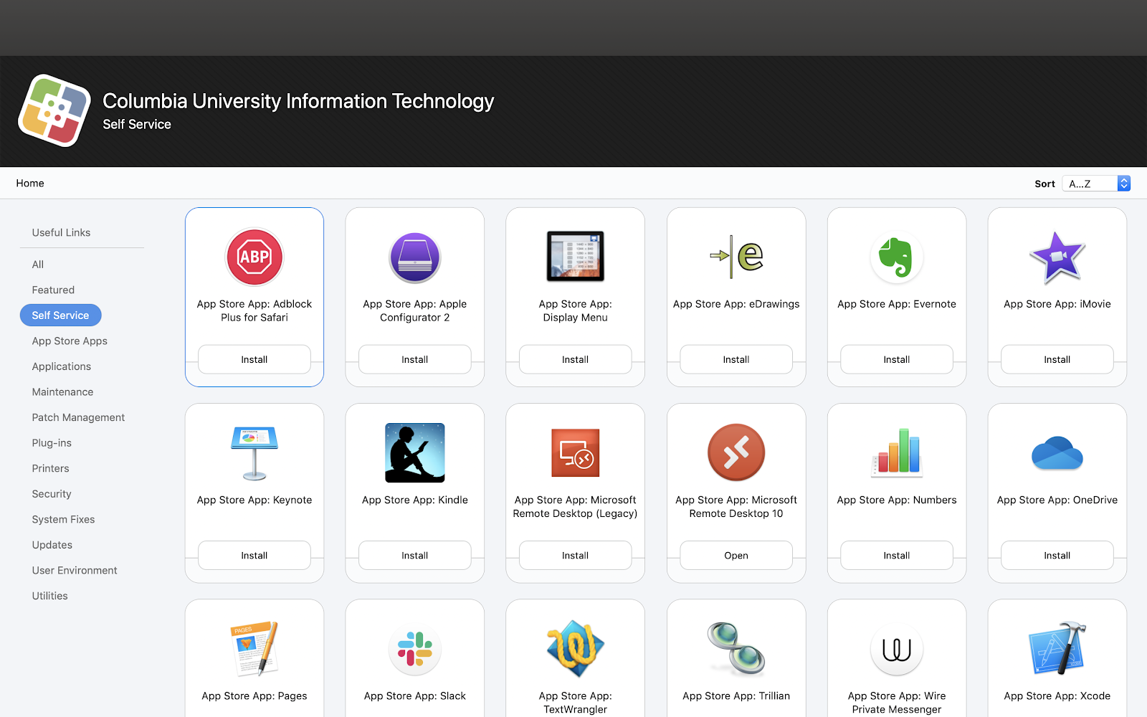
Task: Click the Pages app icon
Action: tap(254, 649)
